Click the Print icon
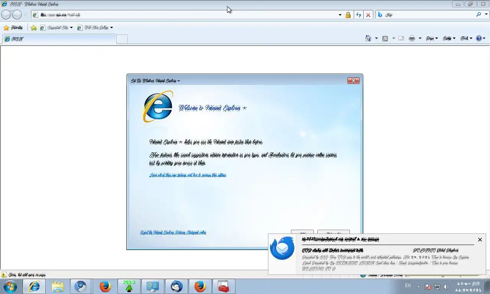Screen dimensions: 490x294 412,38
